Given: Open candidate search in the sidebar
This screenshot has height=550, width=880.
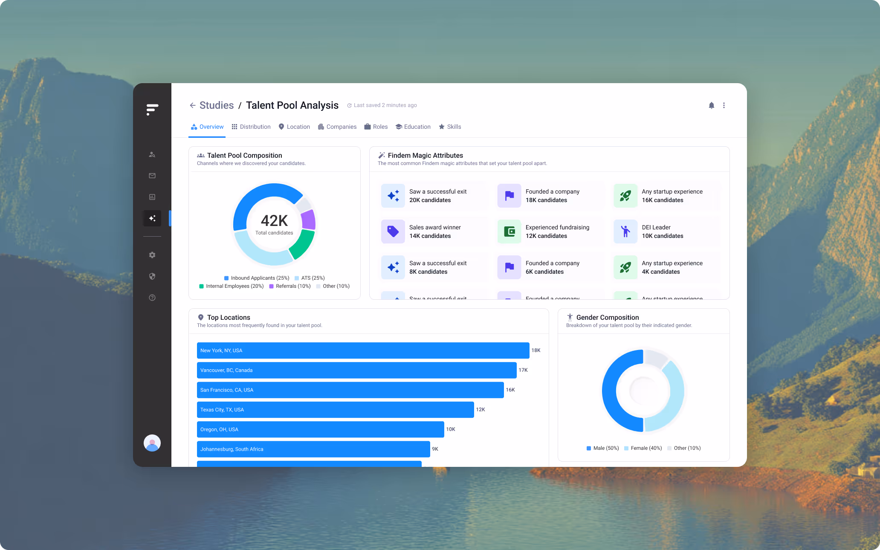Looking at the screenshot, I should point(152,154).
